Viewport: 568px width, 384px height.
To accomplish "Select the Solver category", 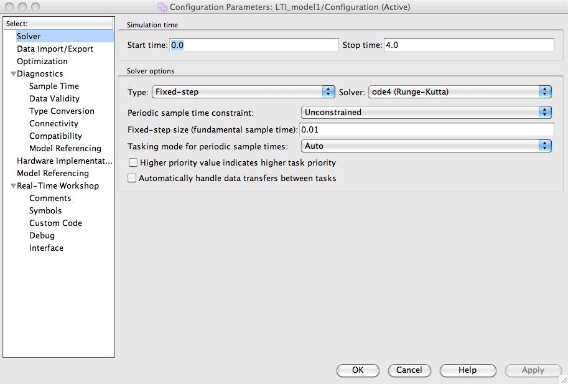I will (29, 37).
